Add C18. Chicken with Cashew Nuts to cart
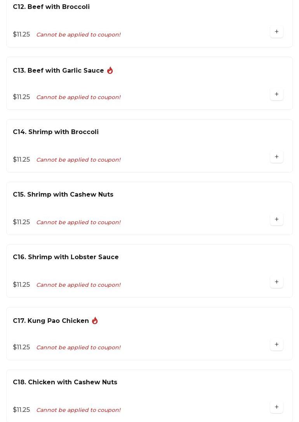 point(276,407)
